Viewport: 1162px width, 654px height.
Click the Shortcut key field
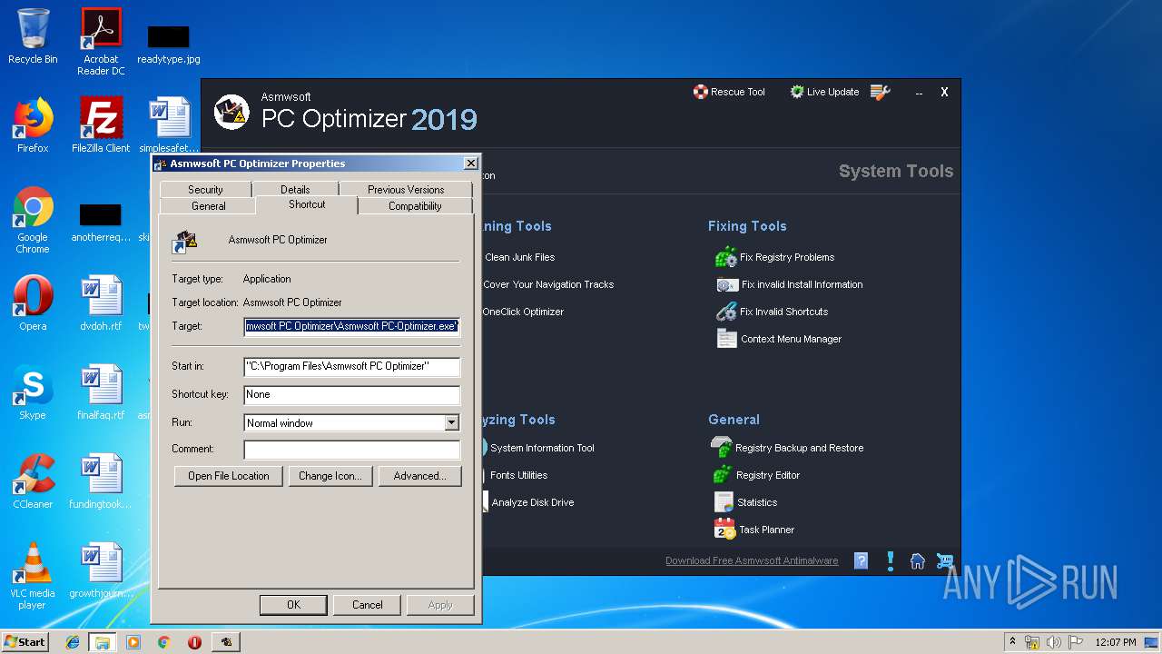pyautogui.click(x=352, y=394)
